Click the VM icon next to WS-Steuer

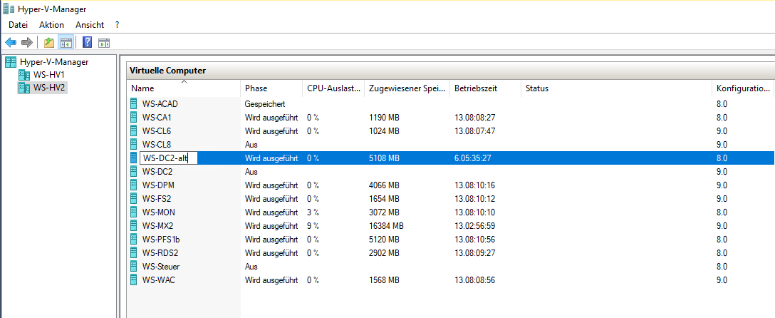tap(133, 266)
